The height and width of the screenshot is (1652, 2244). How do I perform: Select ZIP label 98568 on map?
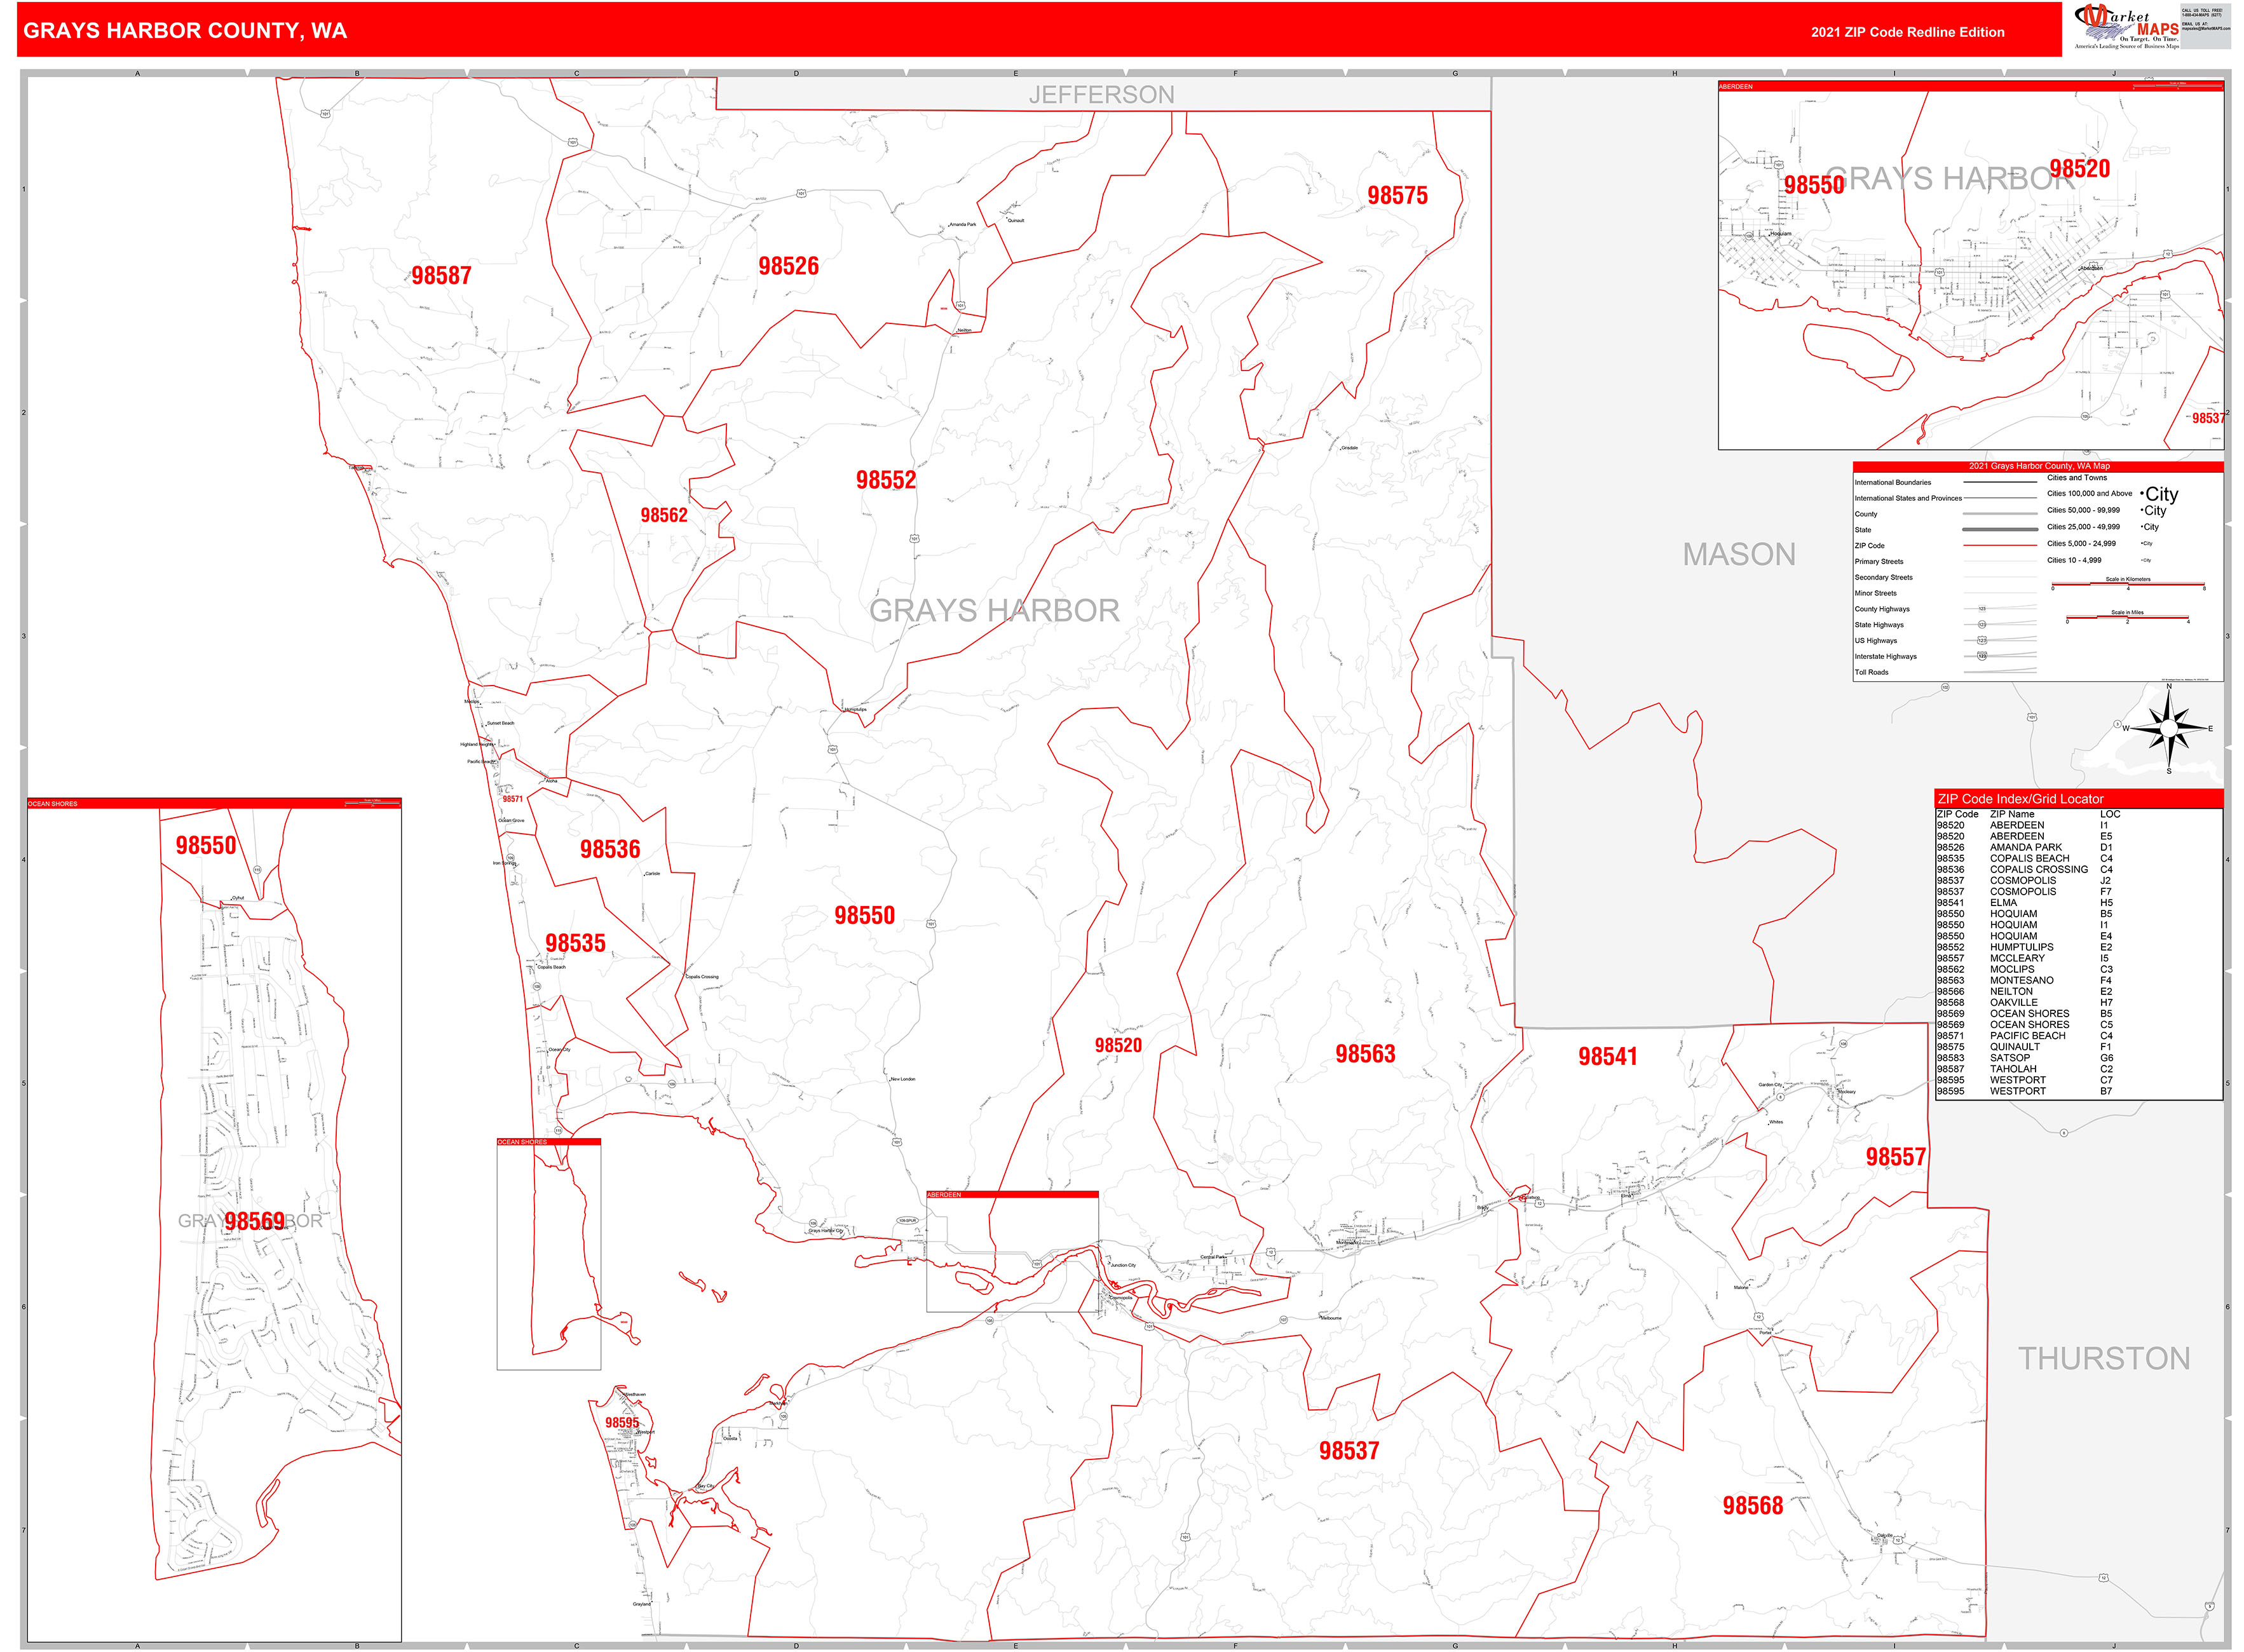[x=1752, y=1506]
